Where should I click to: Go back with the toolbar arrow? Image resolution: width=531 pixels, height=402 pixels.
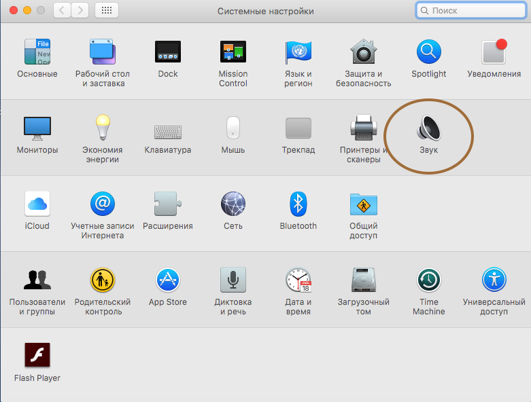(62, 10)
